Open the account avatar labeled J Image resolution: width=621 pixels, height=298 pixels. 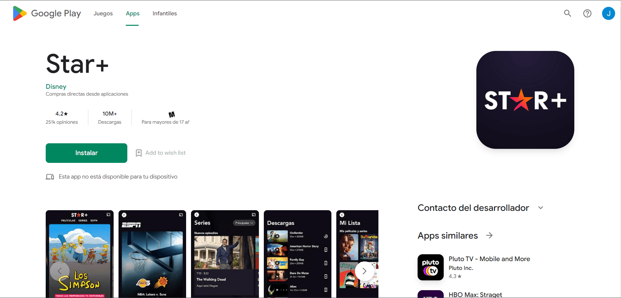point(608,13)
